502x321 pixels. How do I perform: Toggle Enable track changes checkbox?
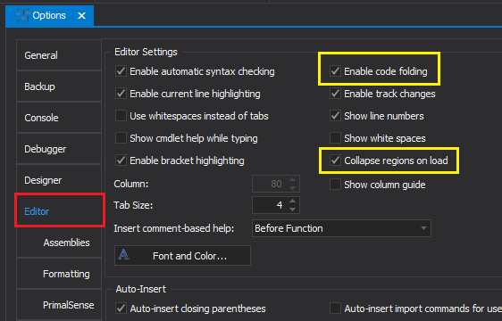pyautogui.click(x=335, y=94)
